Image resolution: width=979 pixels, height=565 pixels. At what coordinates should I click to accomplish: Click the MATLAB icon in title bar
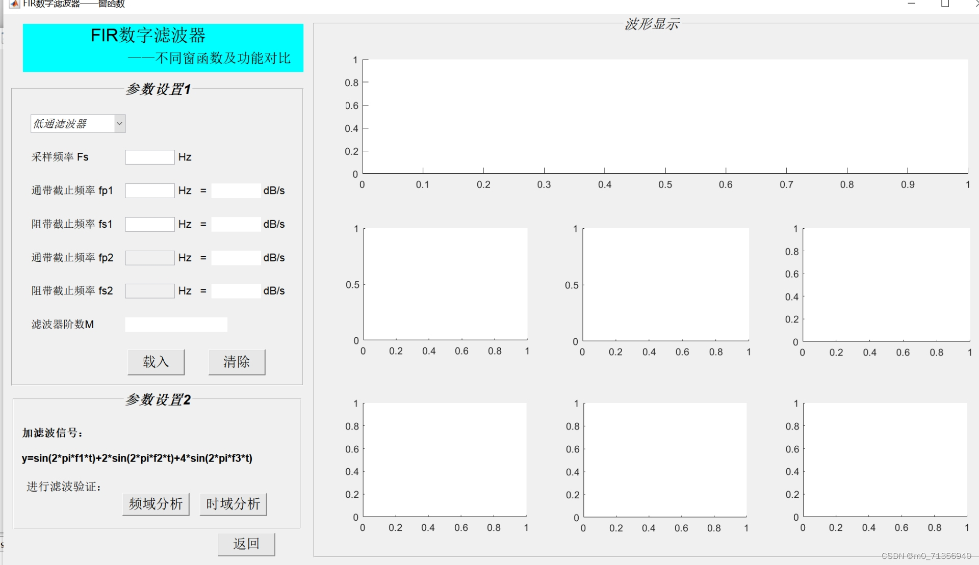[14, 4]
